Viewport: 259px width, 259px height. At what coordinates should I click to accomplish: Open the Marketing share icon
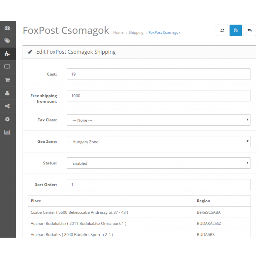7,106
